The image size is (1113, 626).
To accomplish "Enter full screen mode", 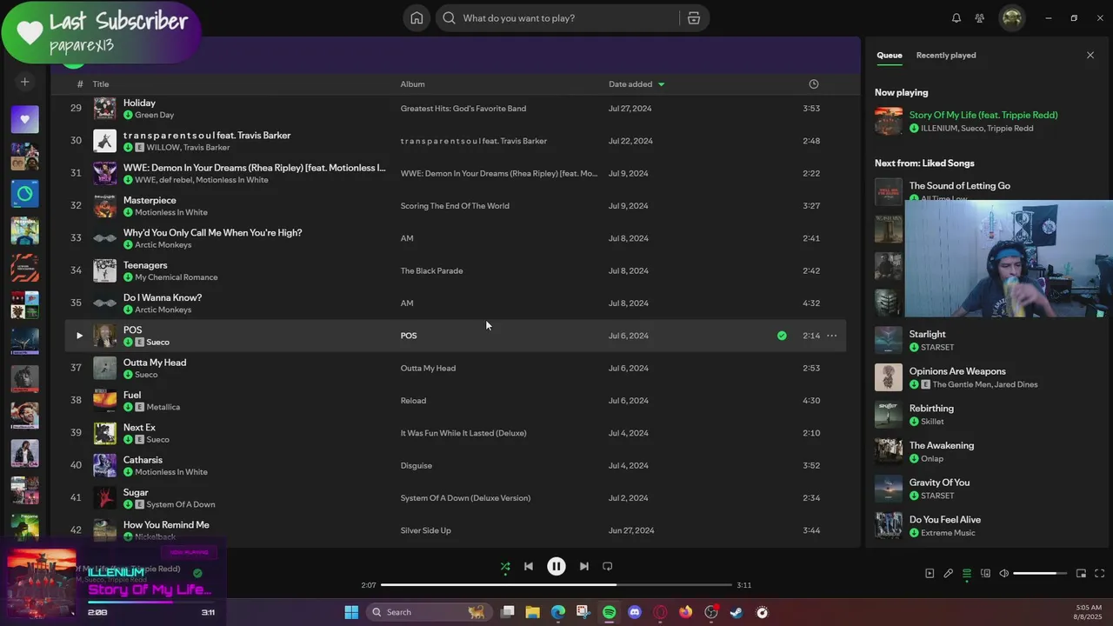I will (1099, 574).
